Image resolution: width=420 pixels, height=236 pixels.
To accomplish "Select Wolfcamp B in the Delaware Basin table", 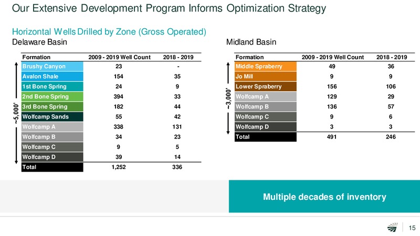I will [52, 137].
